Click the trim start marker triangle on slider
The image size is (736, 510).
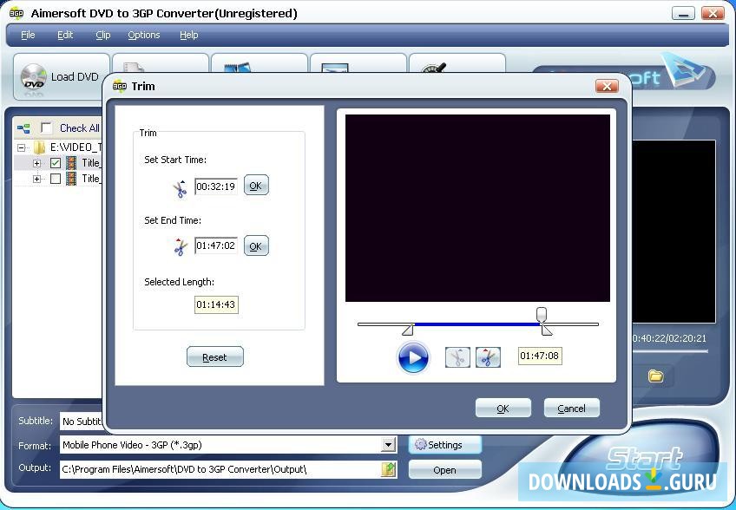tap(408, 330)
